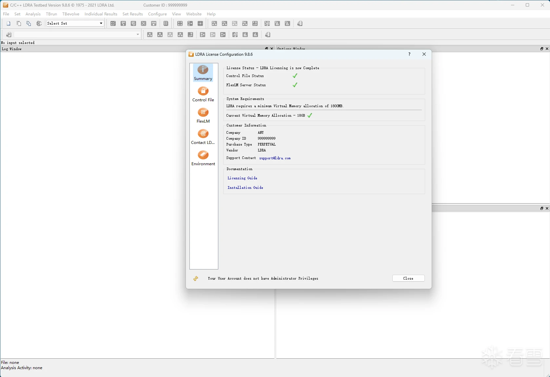
Task: Open the TBevolve menu
Action: click(71, 14)
